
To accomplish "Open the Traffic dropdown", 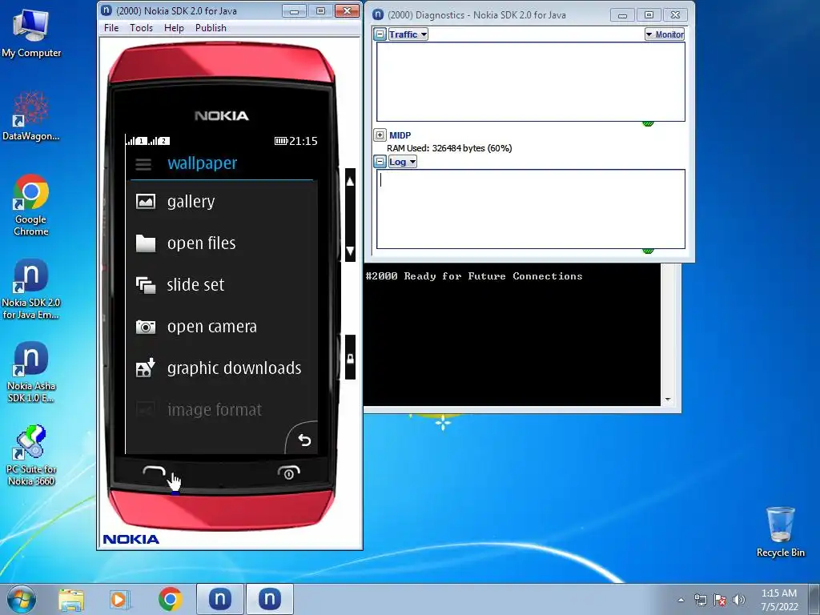I will click(408, 34).
